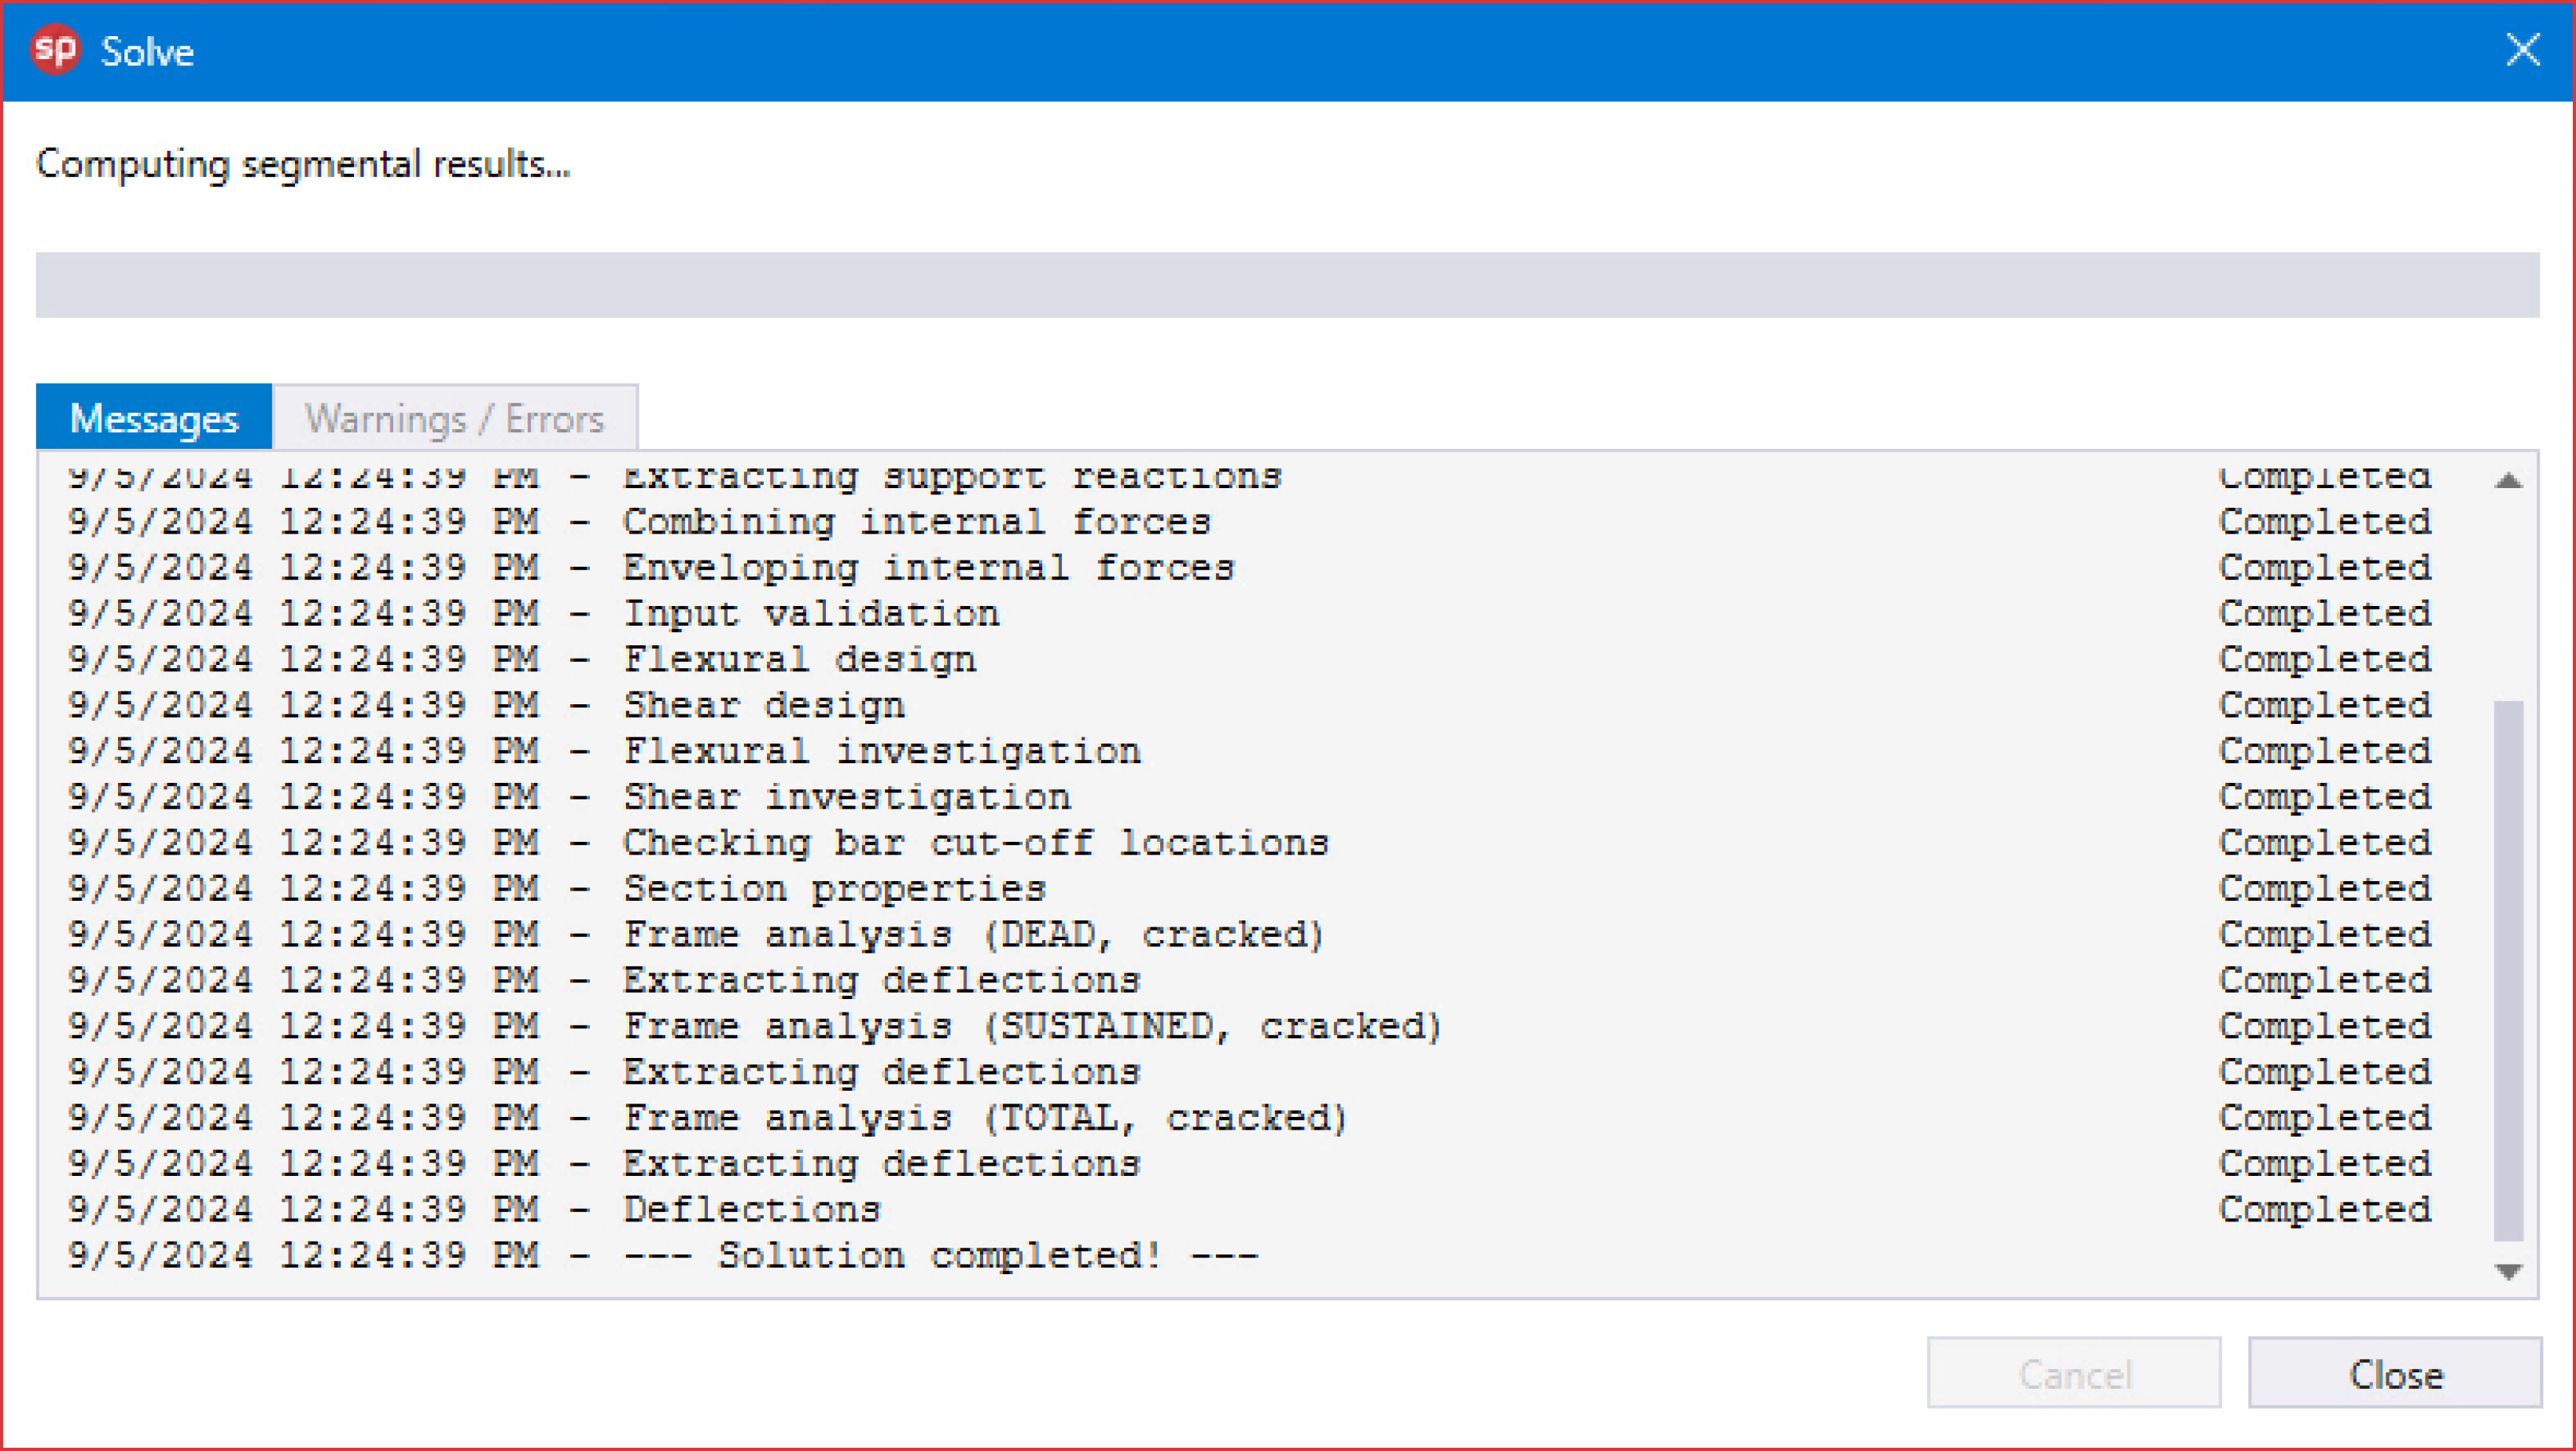The height and width of the screenshot is (1451, 2576).
Task: Click the sp application logo icon
Action: [55, 50]
